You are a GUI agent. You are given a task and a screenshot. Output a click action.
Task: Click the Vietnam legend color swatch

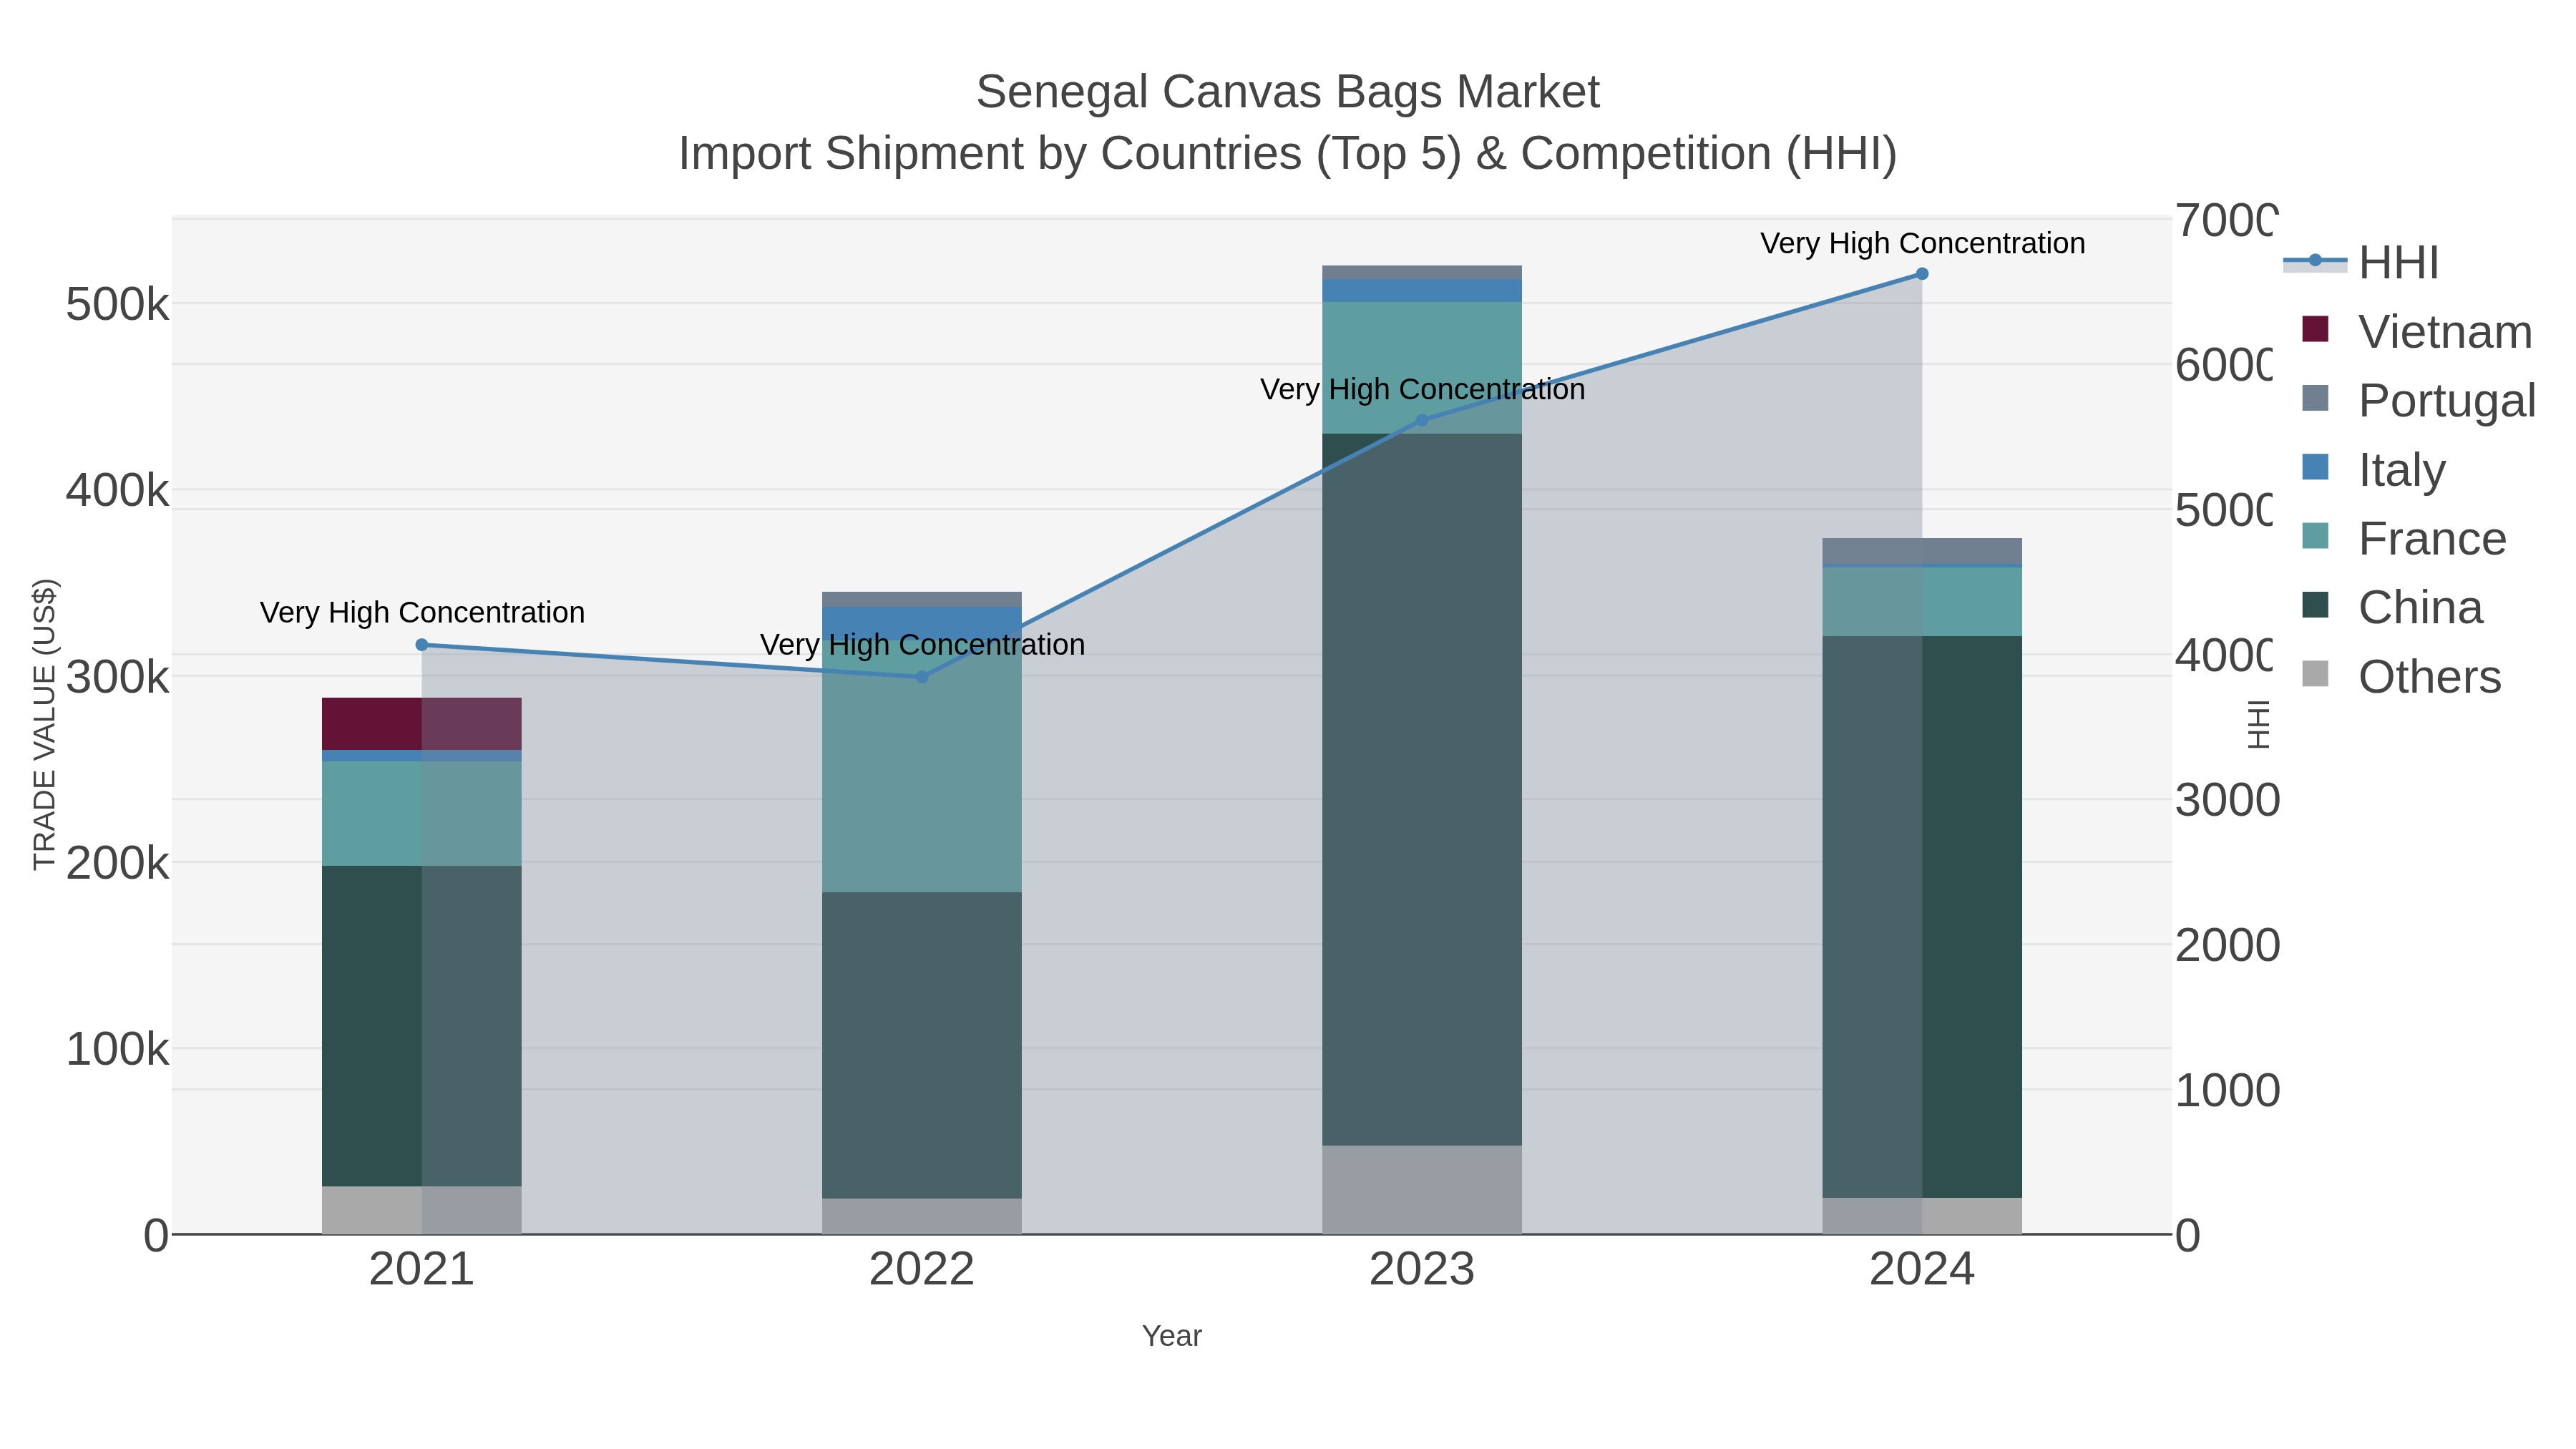click(x=2315, y=329)
